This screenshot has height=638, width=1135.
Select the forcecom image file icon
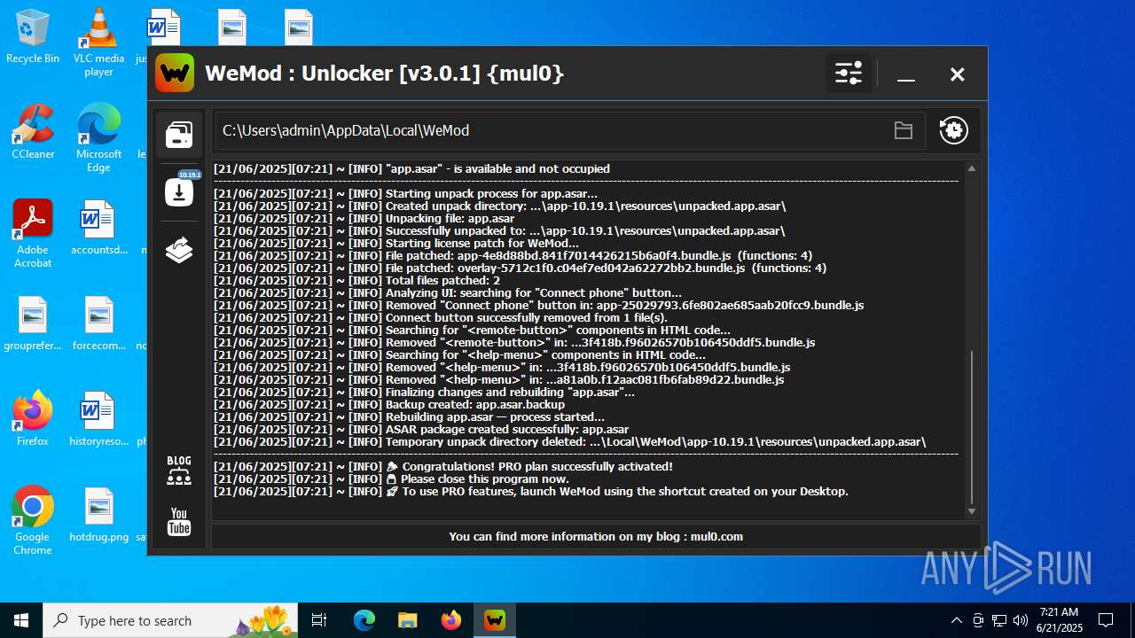click(x=98, y=323)
